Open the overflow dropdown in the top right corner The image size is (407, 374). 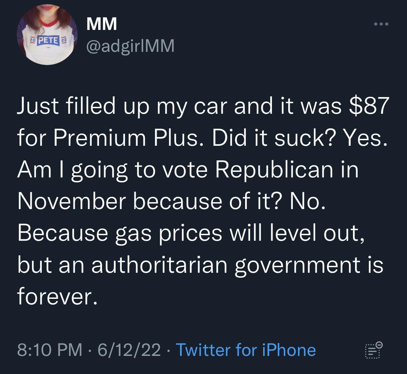[x=382, y=24]
